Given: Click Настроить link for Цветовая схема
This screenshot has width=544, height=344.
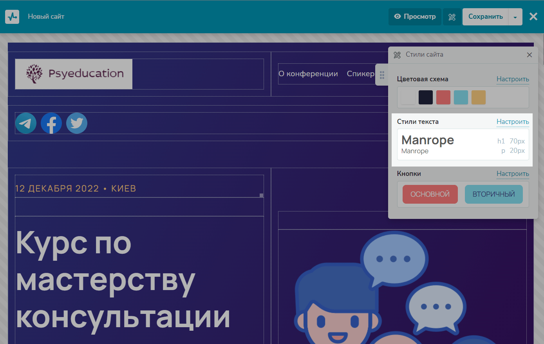Looking at the screenshot, I should [513, 79].
